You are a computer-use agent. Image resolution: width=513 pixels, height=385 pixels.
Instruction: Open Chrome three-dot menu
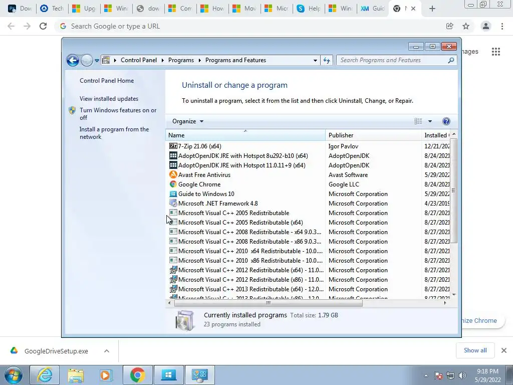[x=502, y=26]
